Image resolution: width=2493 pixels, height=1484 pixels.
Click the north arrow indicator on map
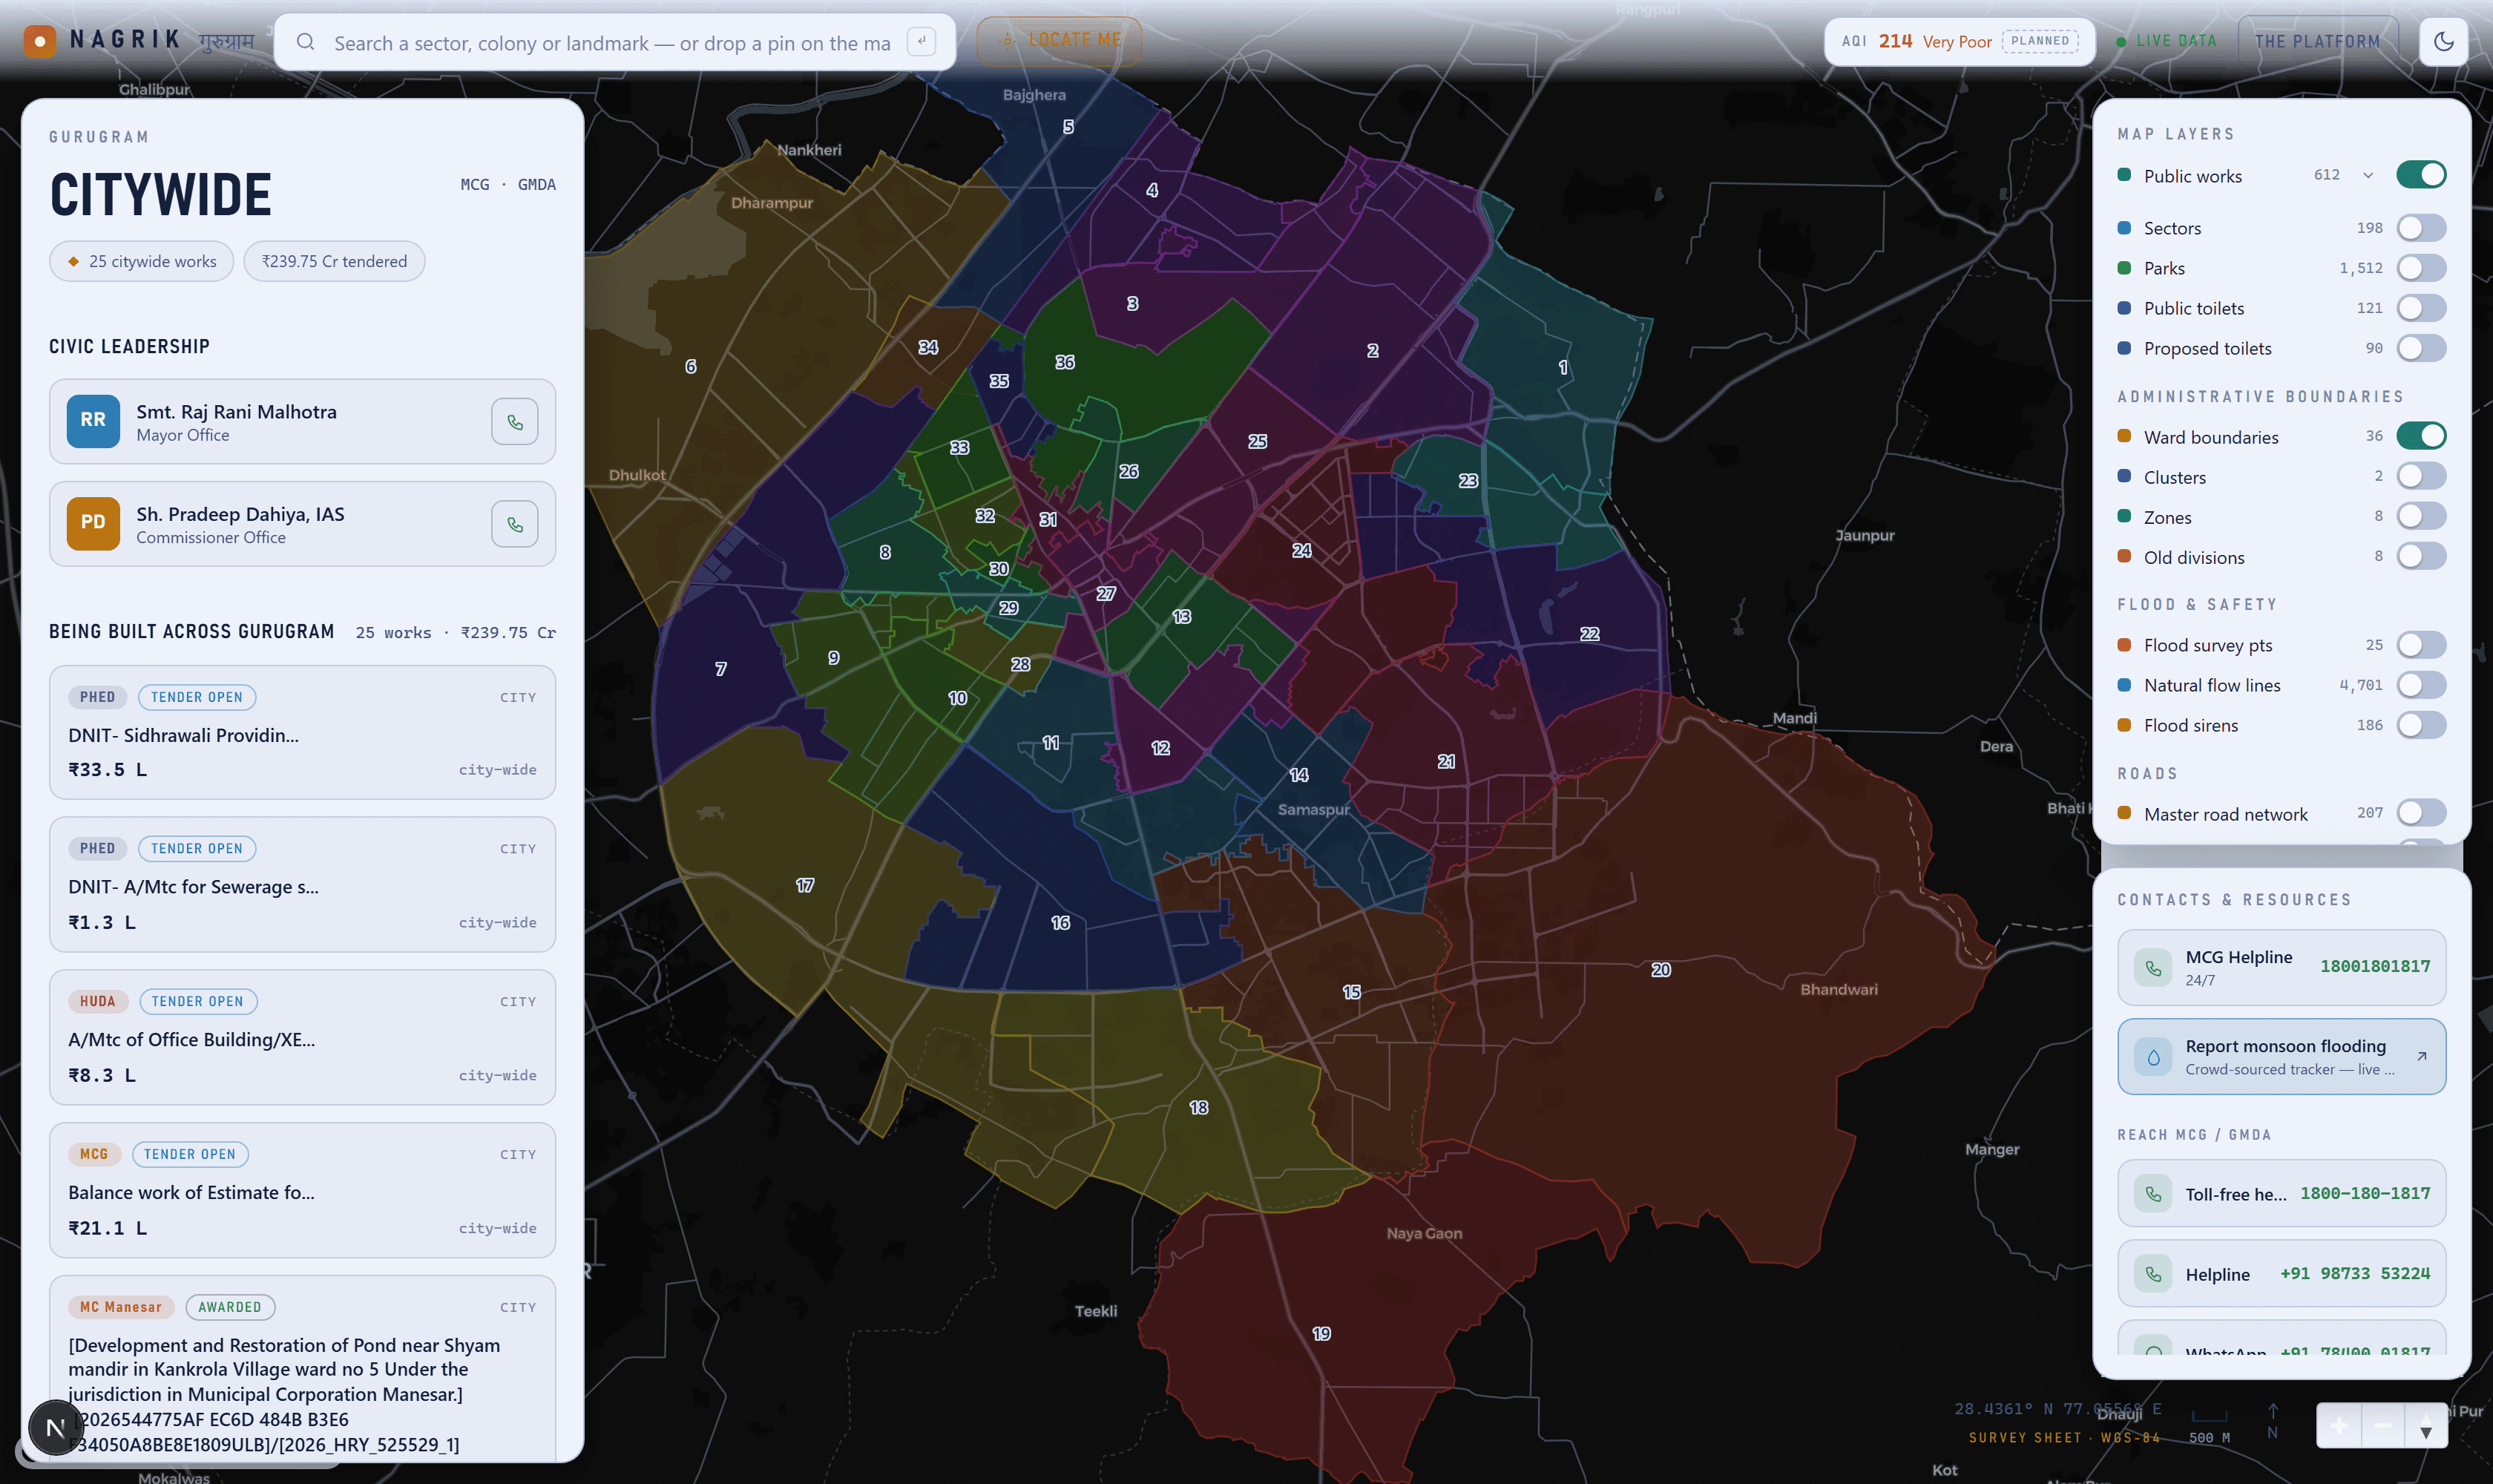(x=2272, y=1421)
